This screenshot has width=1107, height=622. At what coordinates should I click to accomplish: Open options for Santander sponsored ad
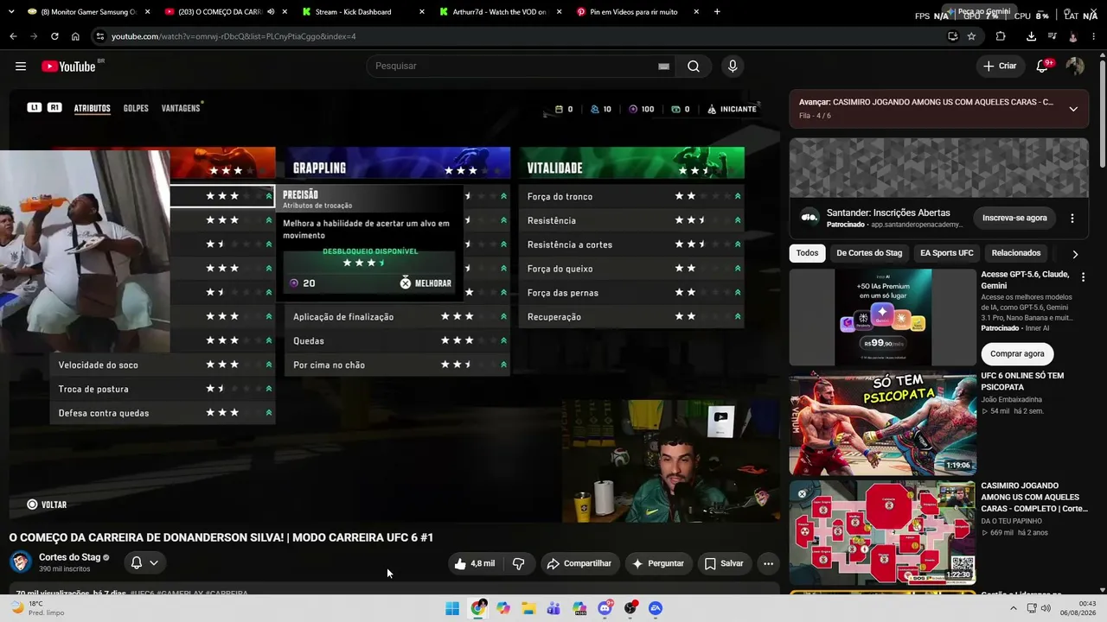tap(1072, 219)
